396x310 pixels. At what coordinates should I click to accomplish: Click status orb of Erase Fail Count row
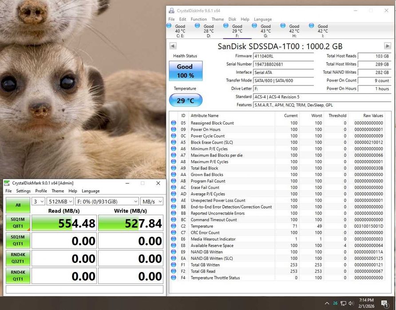pos(174,188)
